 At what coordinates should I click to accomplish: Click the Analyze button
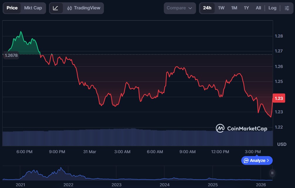pos(257,160)
